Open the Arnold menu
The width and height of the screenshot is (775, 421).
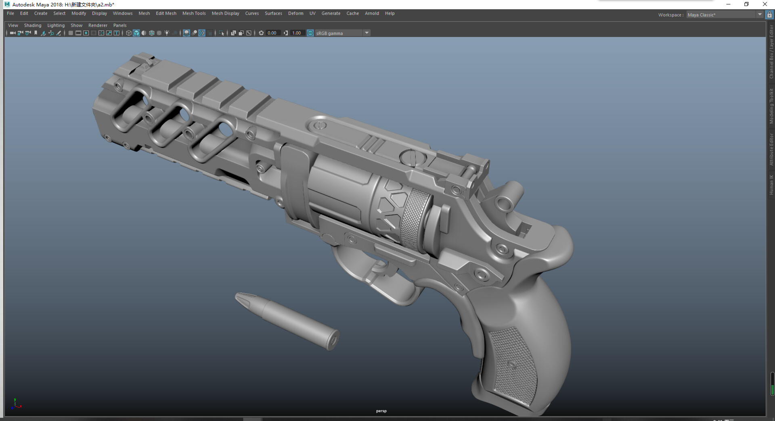click(372, 13)
